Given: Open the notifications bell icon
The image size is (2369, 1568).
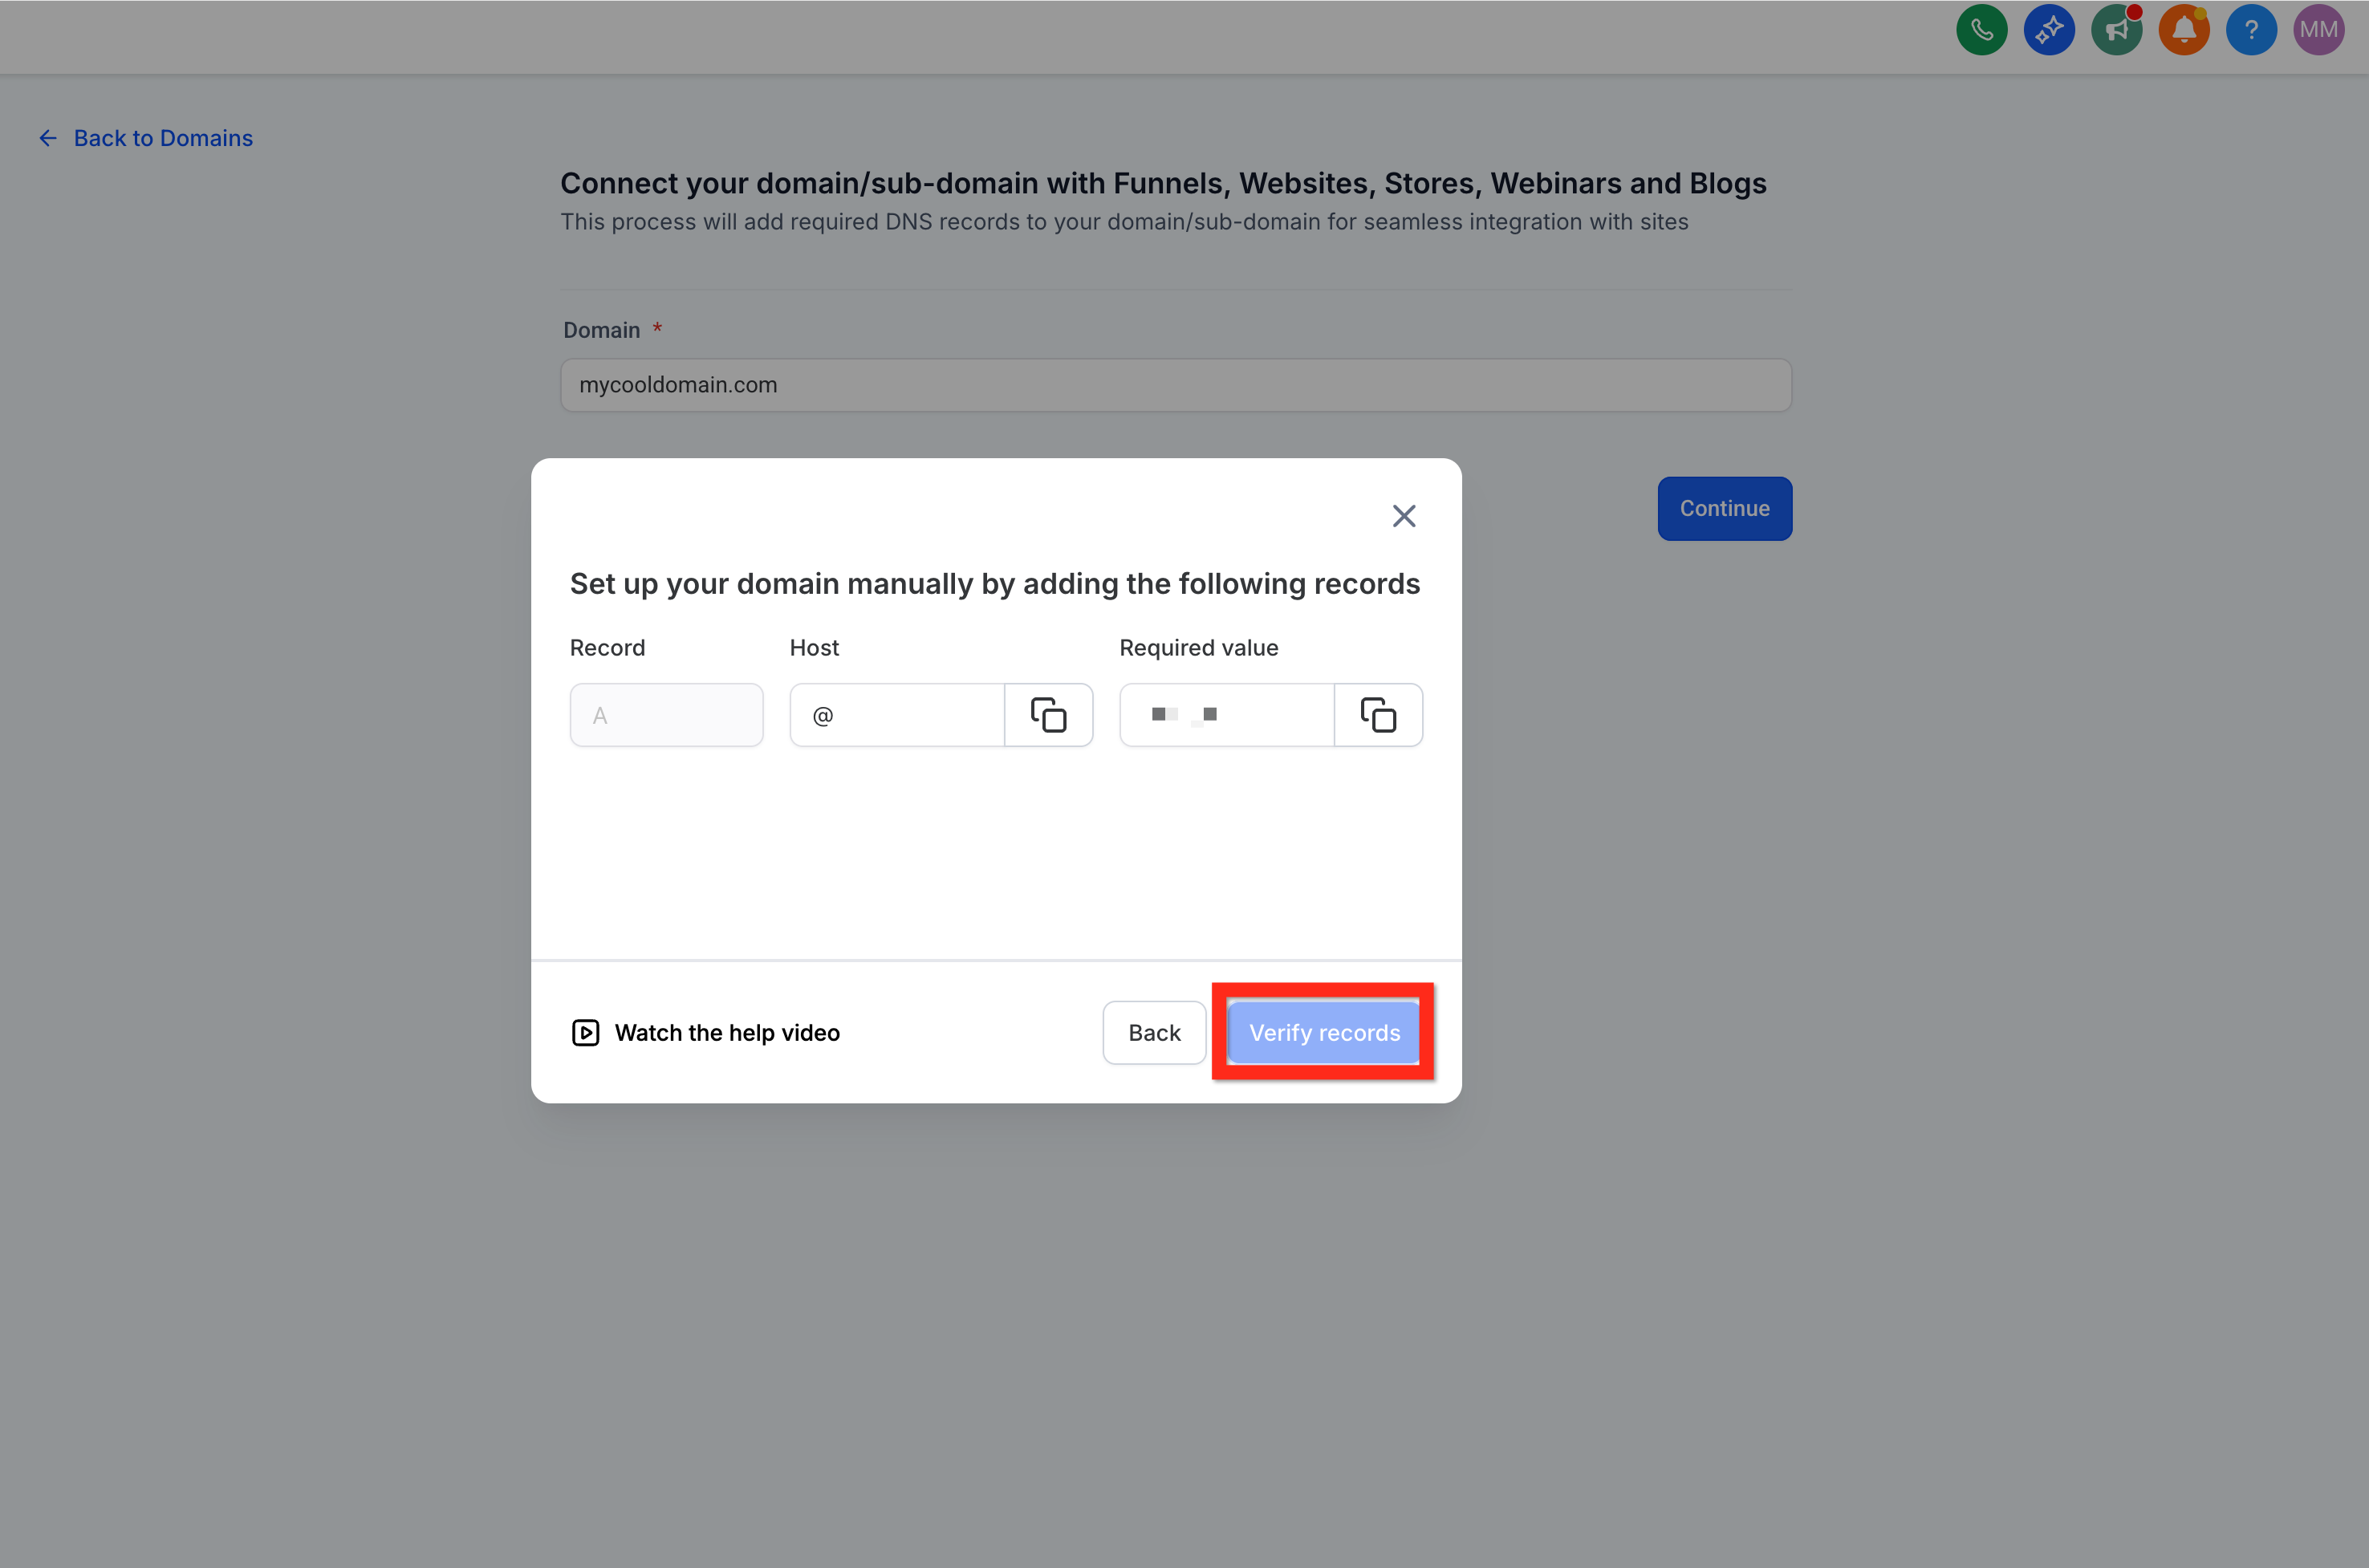Looking at the screenshot, I should click(2184, 30).
